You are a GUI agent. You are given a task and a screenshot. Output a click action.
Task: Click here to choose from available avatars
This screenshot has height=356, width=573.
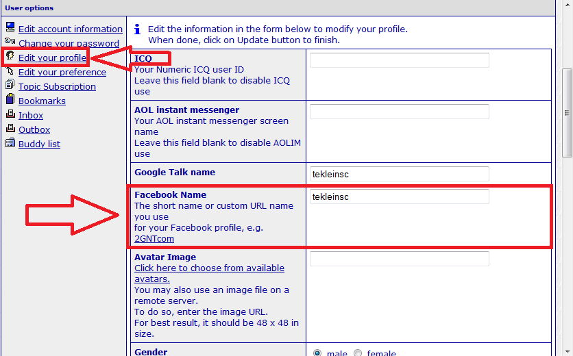pos(209,273)
